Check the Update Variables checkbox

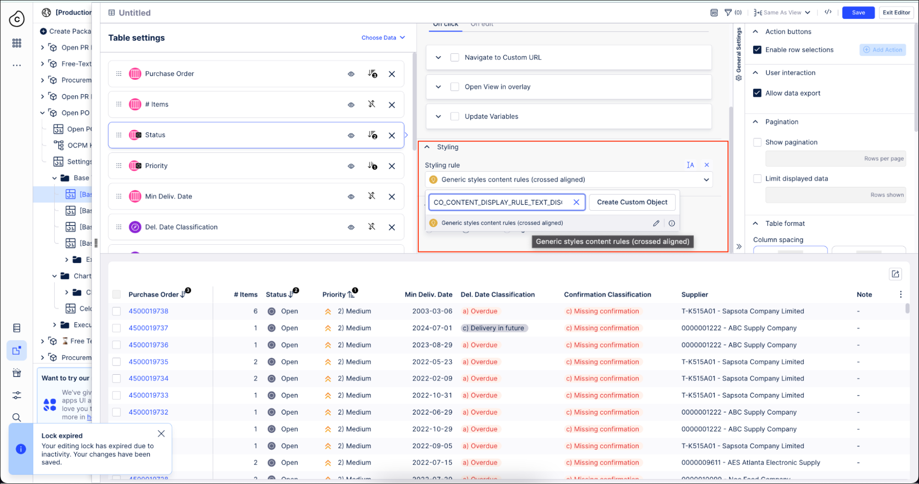455,117
